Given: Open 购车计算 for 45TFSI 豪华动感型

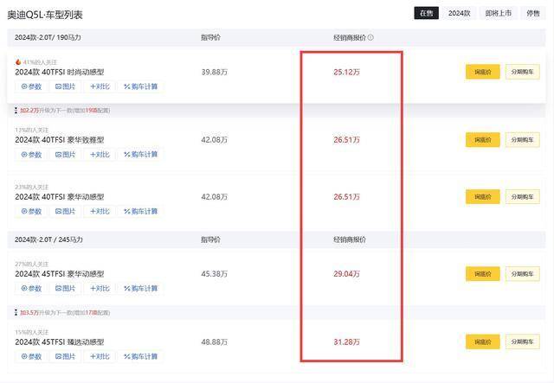Looking at the screenshot, I should tap(140, 289).
